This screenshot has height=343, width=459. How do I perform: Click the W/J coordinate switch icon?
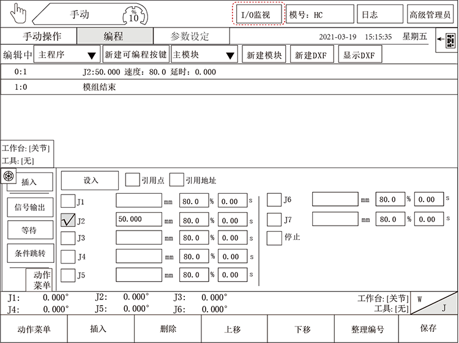[433, 303]
